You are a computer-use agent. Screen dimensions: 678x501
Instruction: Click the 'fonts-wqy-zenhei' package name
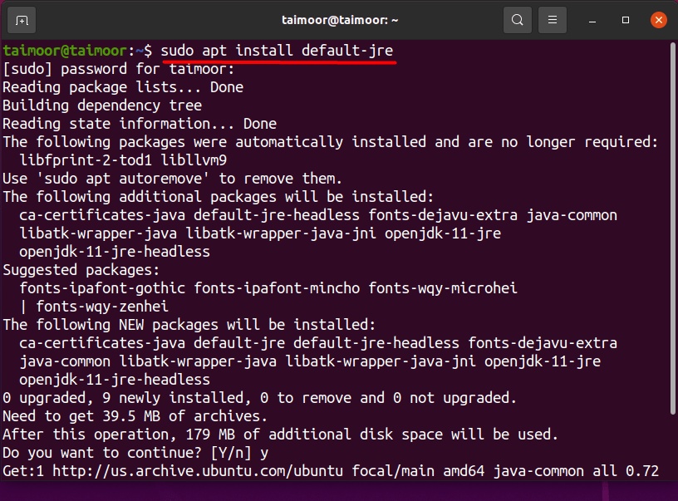(x=102, y=307)
